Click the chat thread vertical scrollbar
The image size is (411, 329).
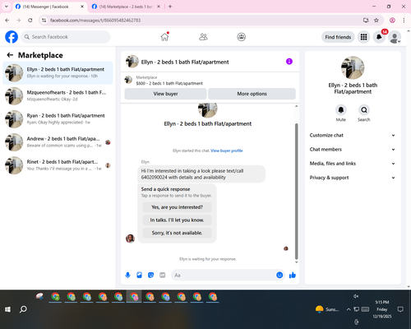[296, 192]
